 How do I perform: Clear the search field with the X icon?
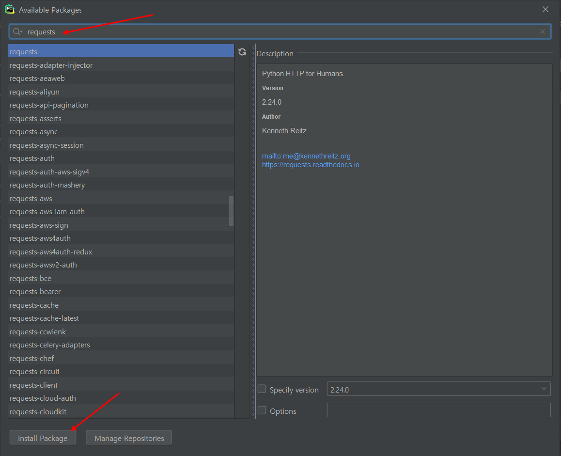click(543, 32)
